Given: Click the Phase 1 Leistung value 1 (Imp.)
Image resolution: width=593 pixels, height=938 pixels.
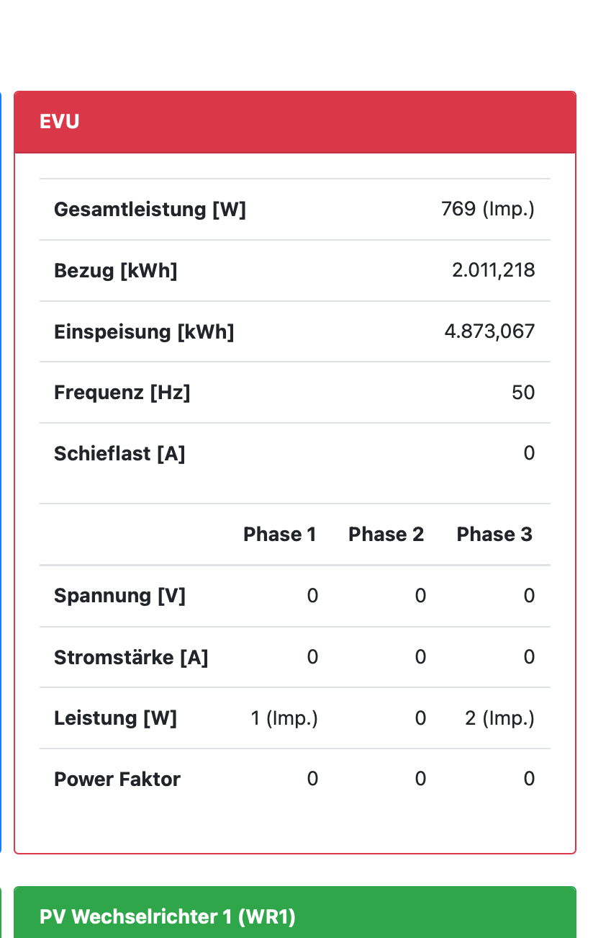Looking at the screenshot, I should (x=284, y=718).
